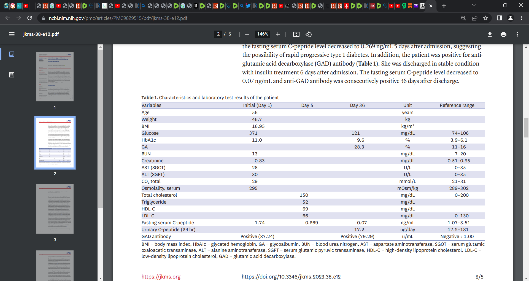Open document outline view in sidebar
This screenshot has height=281, width=529.
(x=12, y=75)
